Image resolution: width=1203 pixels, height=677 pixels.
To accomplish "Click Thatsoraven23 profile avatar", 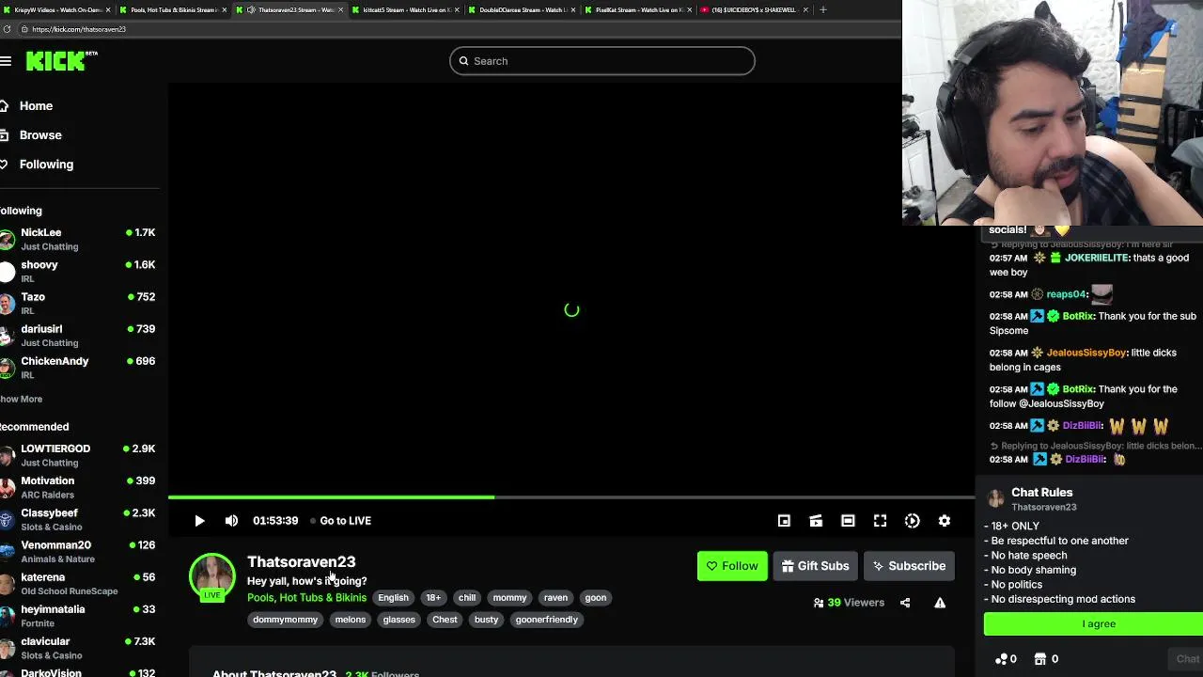I will (212, 575).
